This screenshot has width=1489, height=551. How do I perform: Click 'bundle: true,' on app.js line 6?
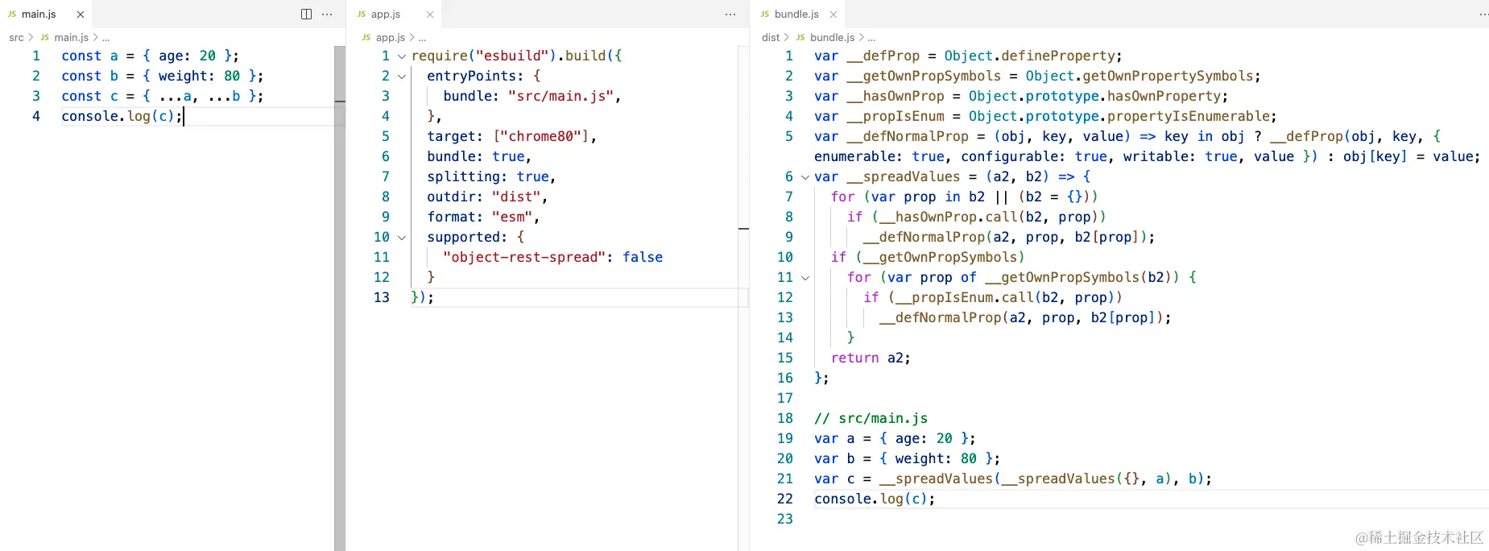click(x=479, y=156)
